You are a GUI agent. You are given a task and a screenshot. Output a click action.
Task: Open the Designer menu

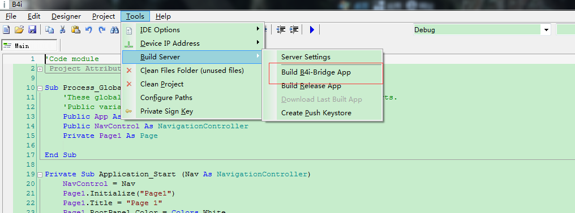click(x=66, y=16)
